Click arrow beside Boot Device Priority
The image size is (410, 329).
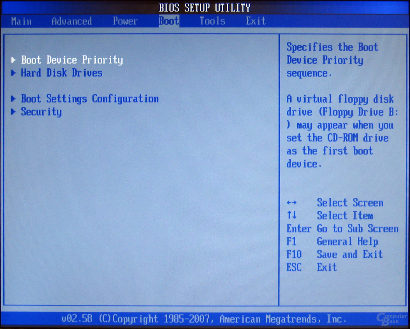tap(13, 60)
